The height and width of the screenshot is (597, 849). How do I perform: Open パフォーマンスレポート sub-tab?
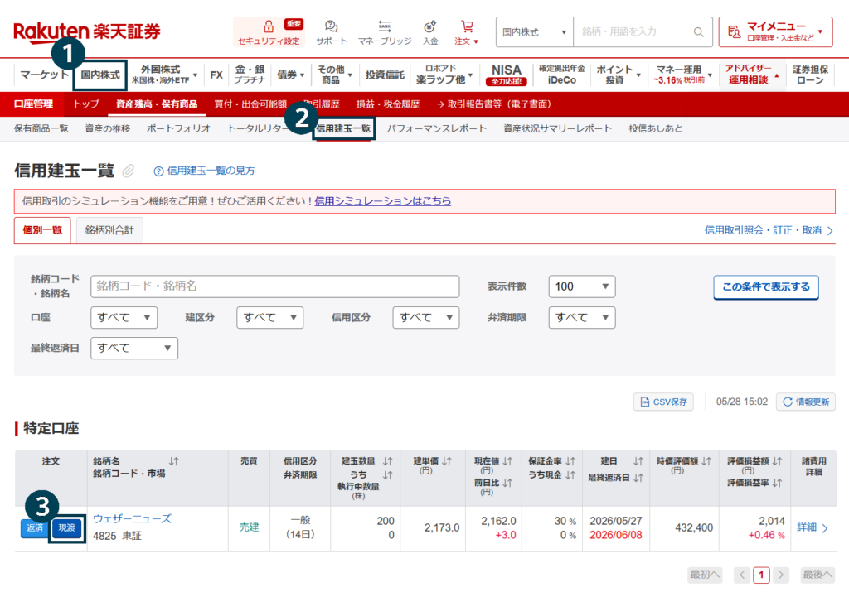436,128
